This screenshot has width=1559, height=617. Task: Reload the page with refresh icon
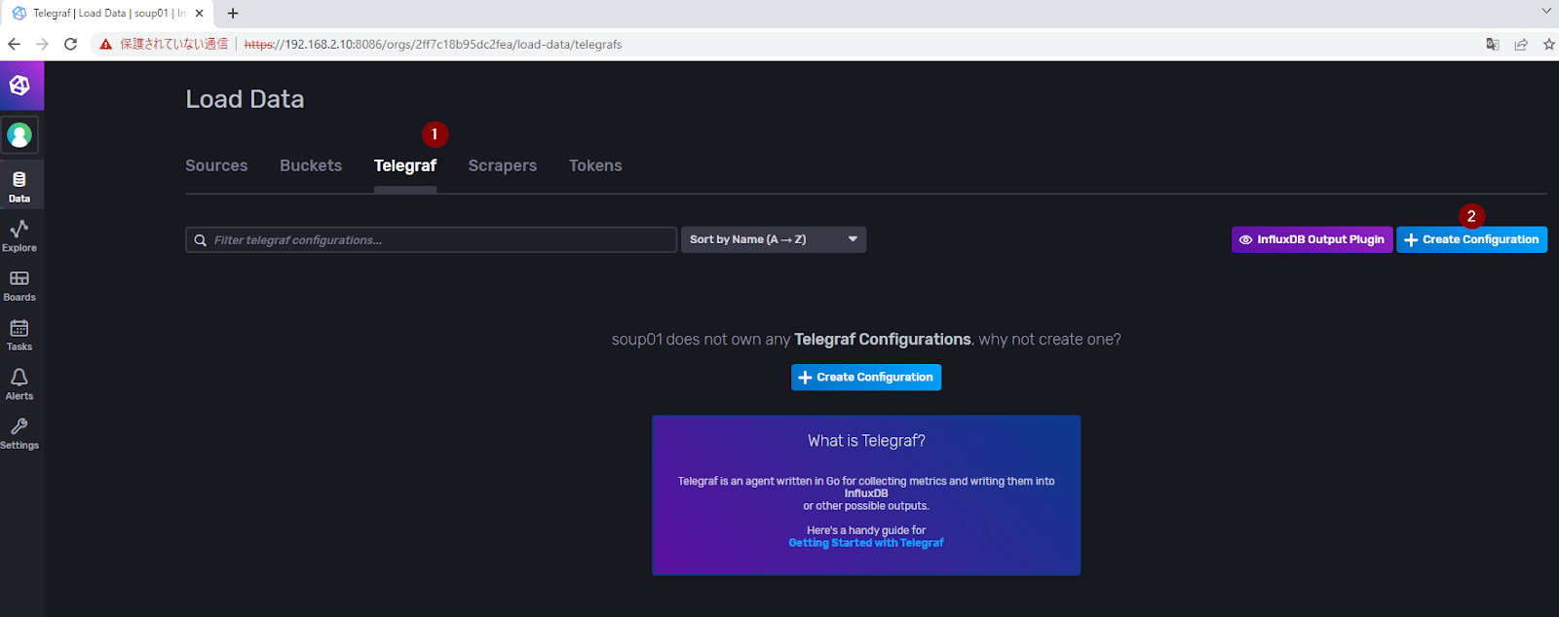[x=70, y=44]
